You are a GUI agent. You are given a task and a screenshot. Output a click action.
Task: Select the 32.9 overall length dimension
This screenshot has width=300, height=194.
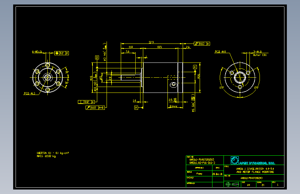tap(151, 42)
